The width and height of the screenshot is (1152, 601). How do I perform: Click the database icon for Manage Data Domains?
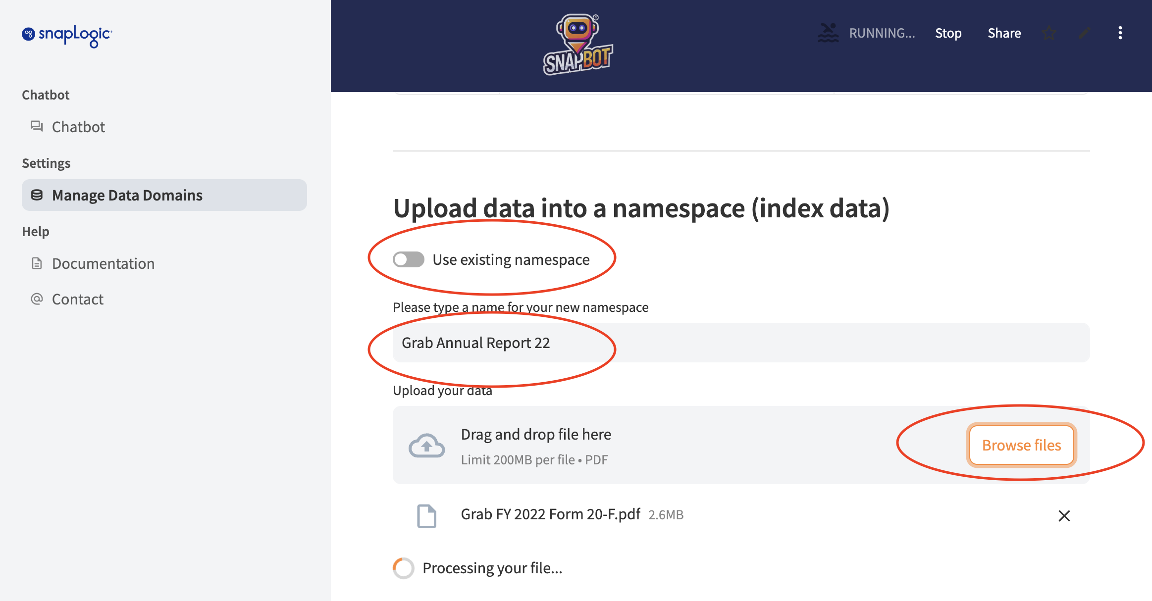click(37, 195)
